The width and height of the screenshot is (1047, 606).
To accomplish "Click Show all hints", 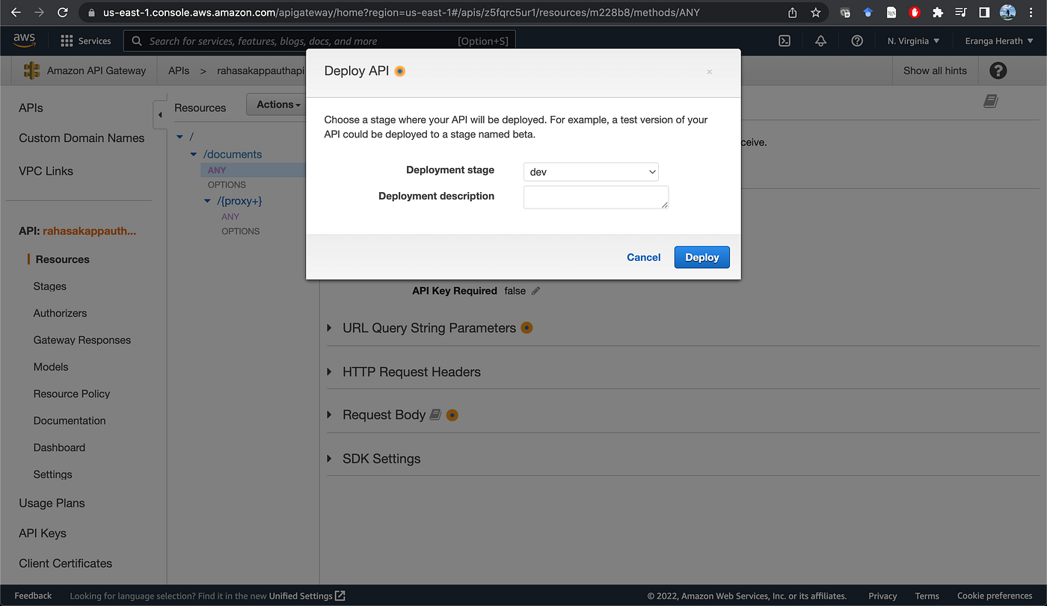I will coord(935,70).
